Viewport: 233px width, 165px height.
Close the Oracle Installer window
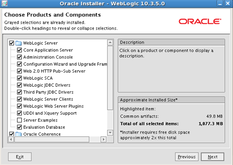tap(228, 3)
